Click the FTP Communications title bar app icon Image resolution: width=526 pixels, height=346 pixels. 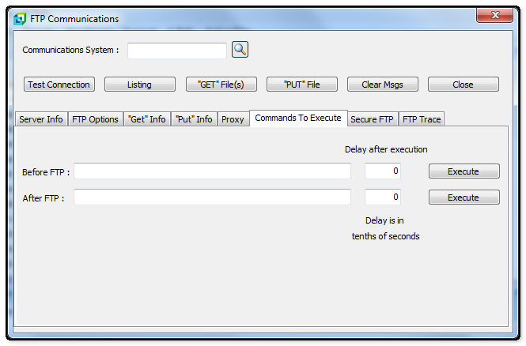tap(20, 19)
